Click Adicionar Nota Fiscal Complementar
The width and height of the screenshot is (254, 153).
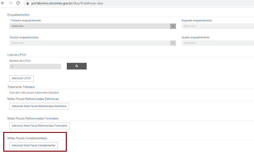(x=34, y=146)
